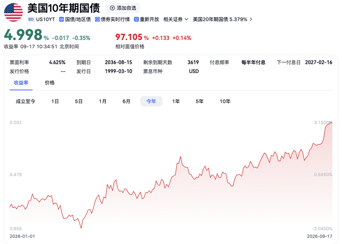Click the BD badge icon next to US10YT
The width and height of the screenshot is (342, 244).
coord(31,19)
